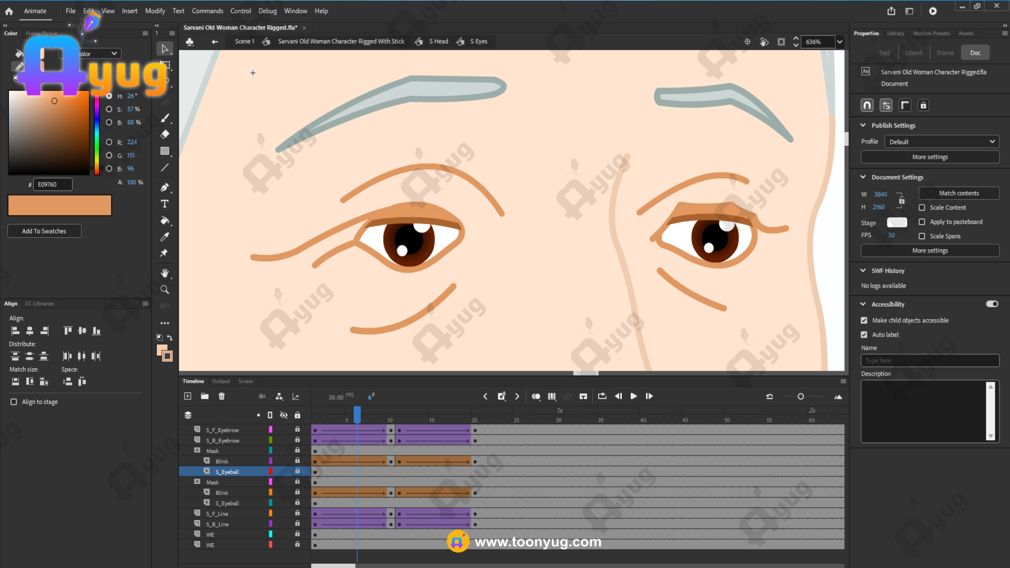Collapse the Publish Settings section
The height and width of the screenshot is (568, 1010).
(863, 125)
